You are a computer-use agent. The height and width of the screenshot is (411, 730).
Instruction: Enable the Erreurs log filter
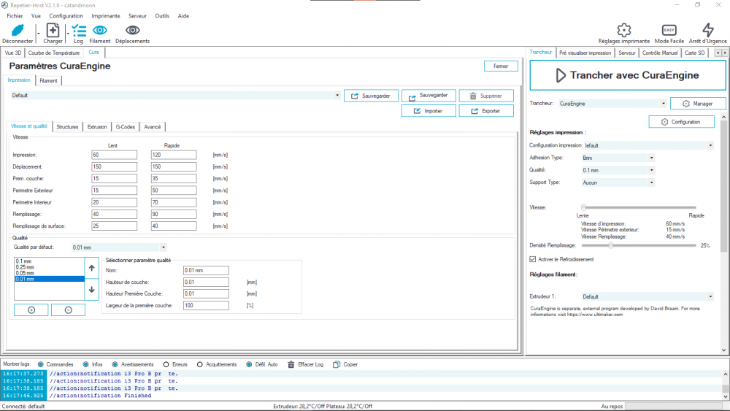point(166,364)
